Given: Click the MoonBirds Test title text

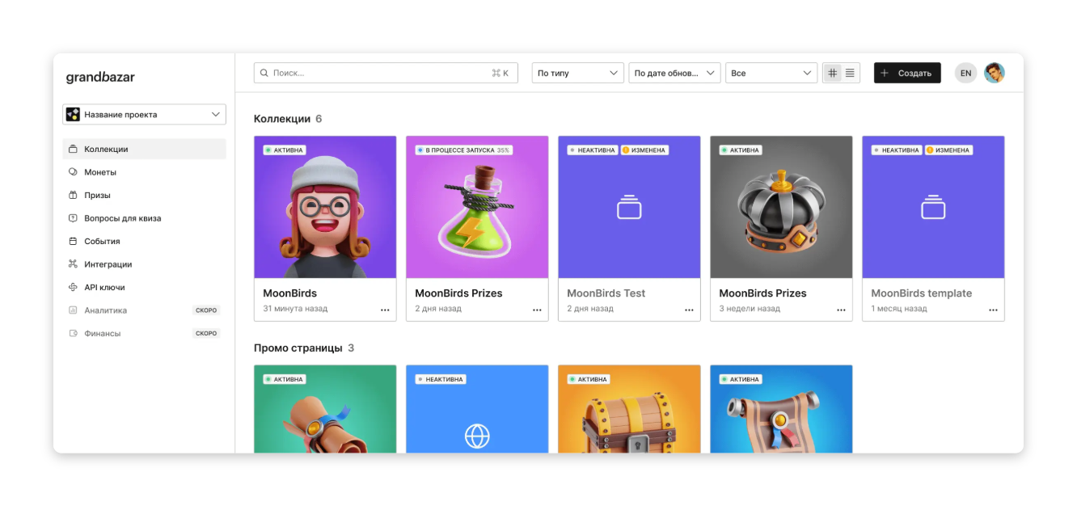Looking at the screenshot, I should coord(606,293).
